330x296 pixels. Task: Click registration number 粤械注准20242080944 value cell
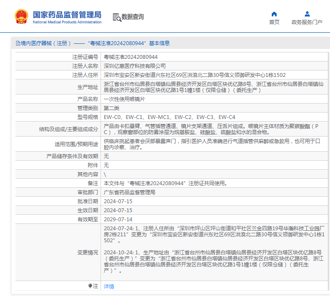pyautogui.click(x=131, y=57)
